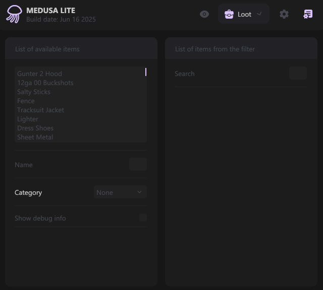Choose Salty Sticks in the item list
Screen dimensions: 323x290
click(x=34, y=92)
